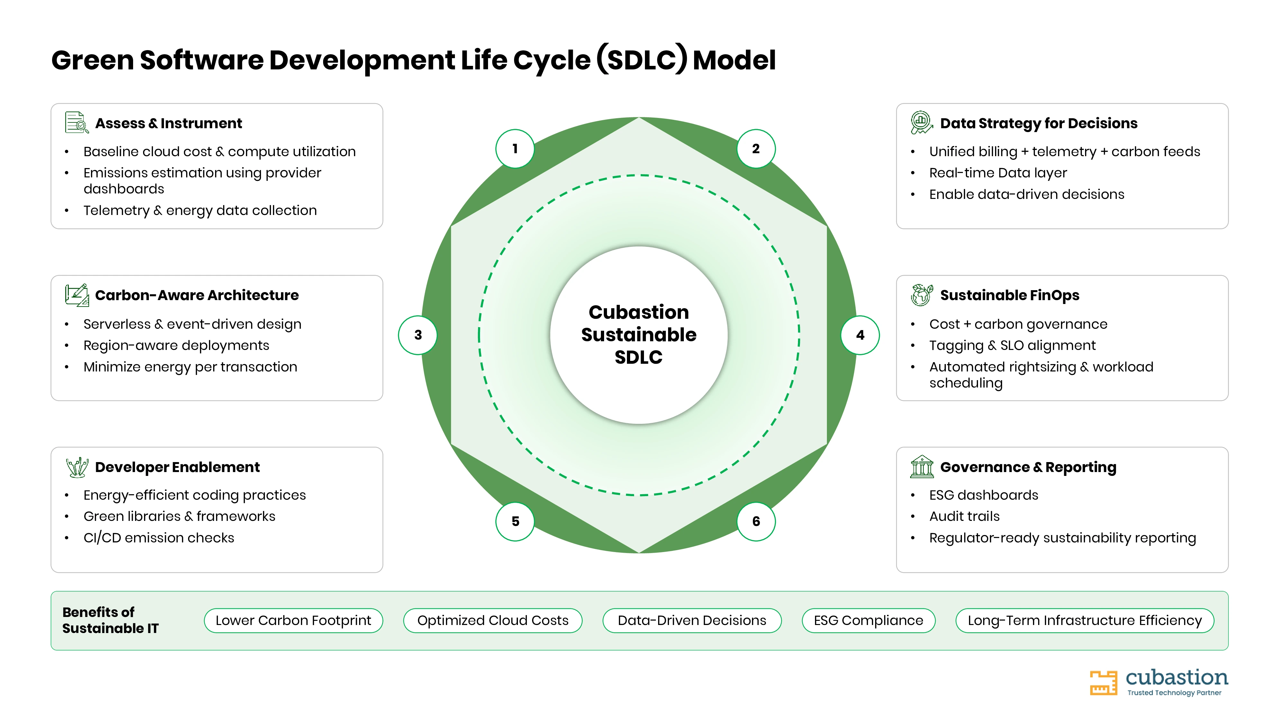The width and height of the screenshot is (1286, 723).
Task: Click the Sustainable FinOps globe icon
Action: [x=921, y=295]
